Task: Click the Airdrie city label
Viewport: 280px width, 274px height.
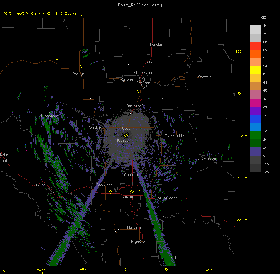Action: [x=131, y=175]
